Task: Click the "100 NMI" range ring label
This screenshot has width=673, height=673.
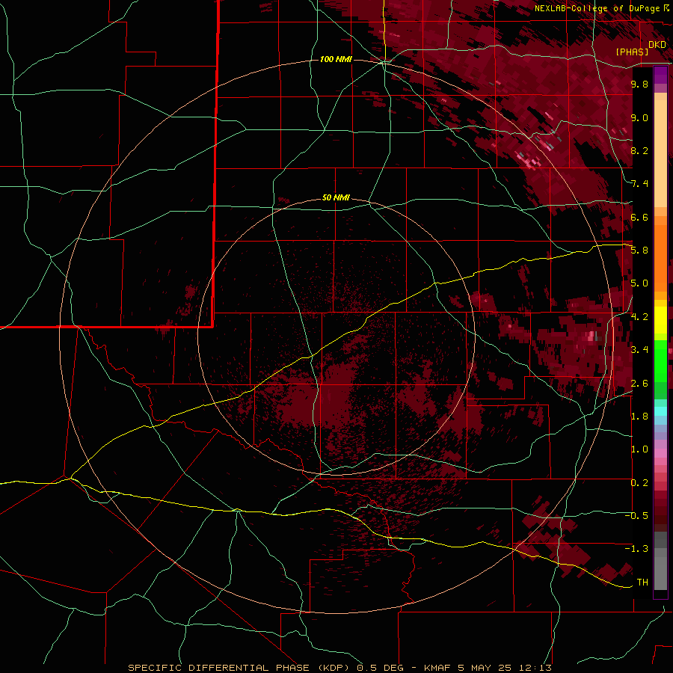Action: [336, 59]
